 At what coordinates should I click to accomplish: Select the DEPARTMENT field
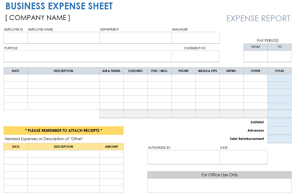pyautogui.click(x=135, y=38)
